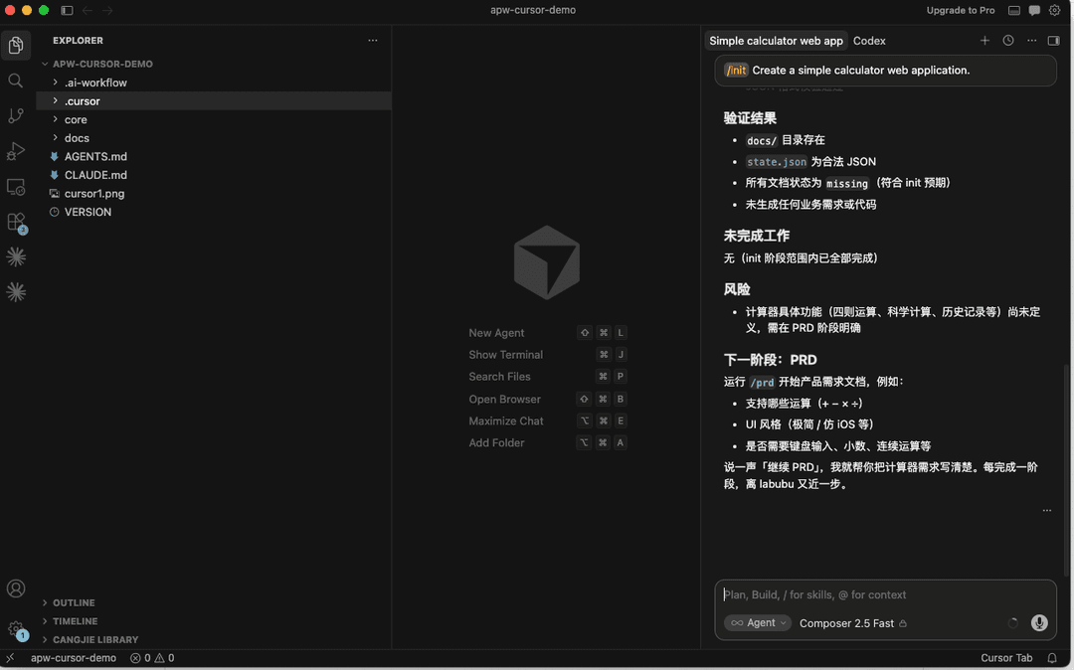The height and width of the screenshot is (670, 1074).
Task: Open the Remote Explorer monitor icon
Action: [16, 187]
